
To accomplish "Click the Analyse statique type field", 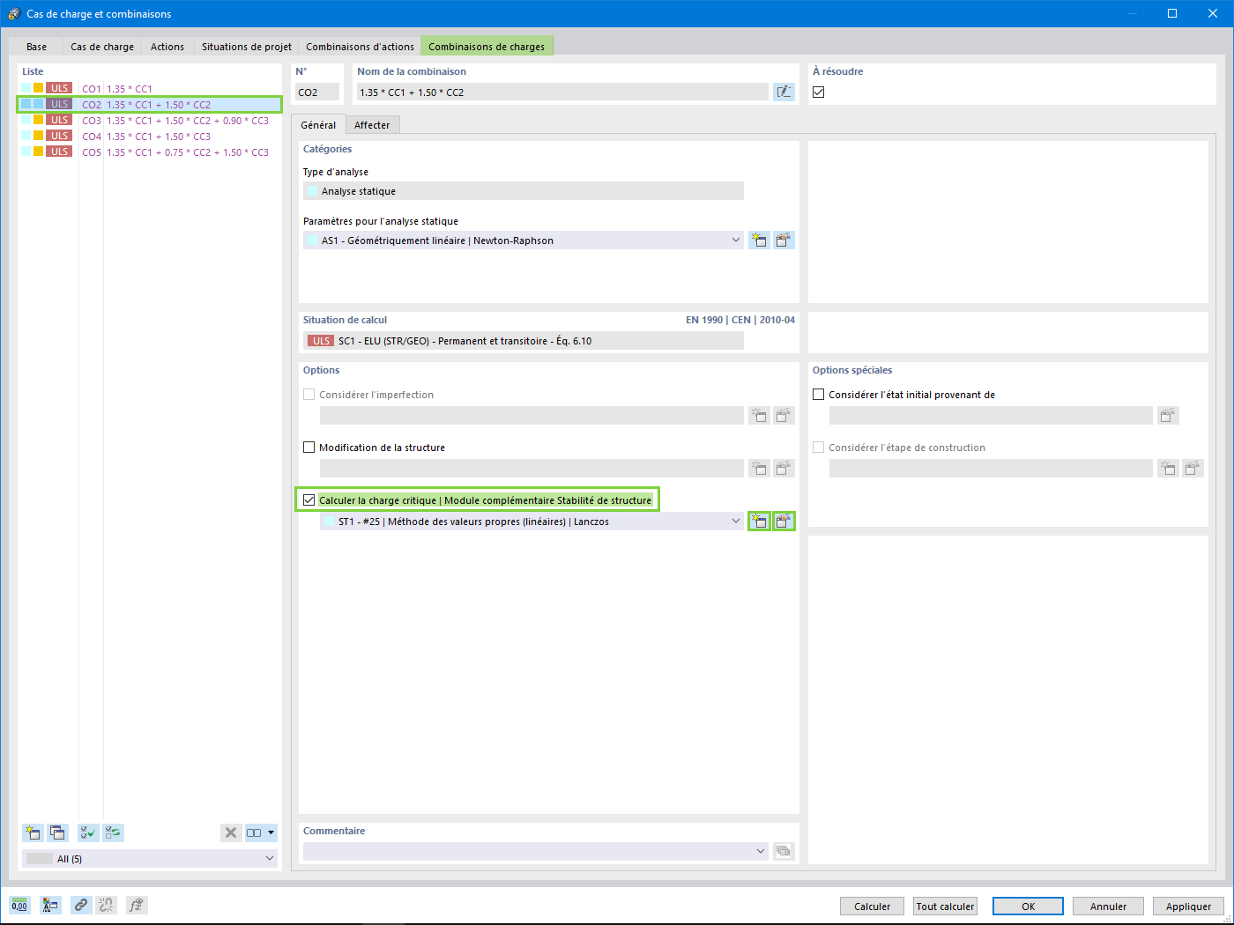I will coord(524,191).
